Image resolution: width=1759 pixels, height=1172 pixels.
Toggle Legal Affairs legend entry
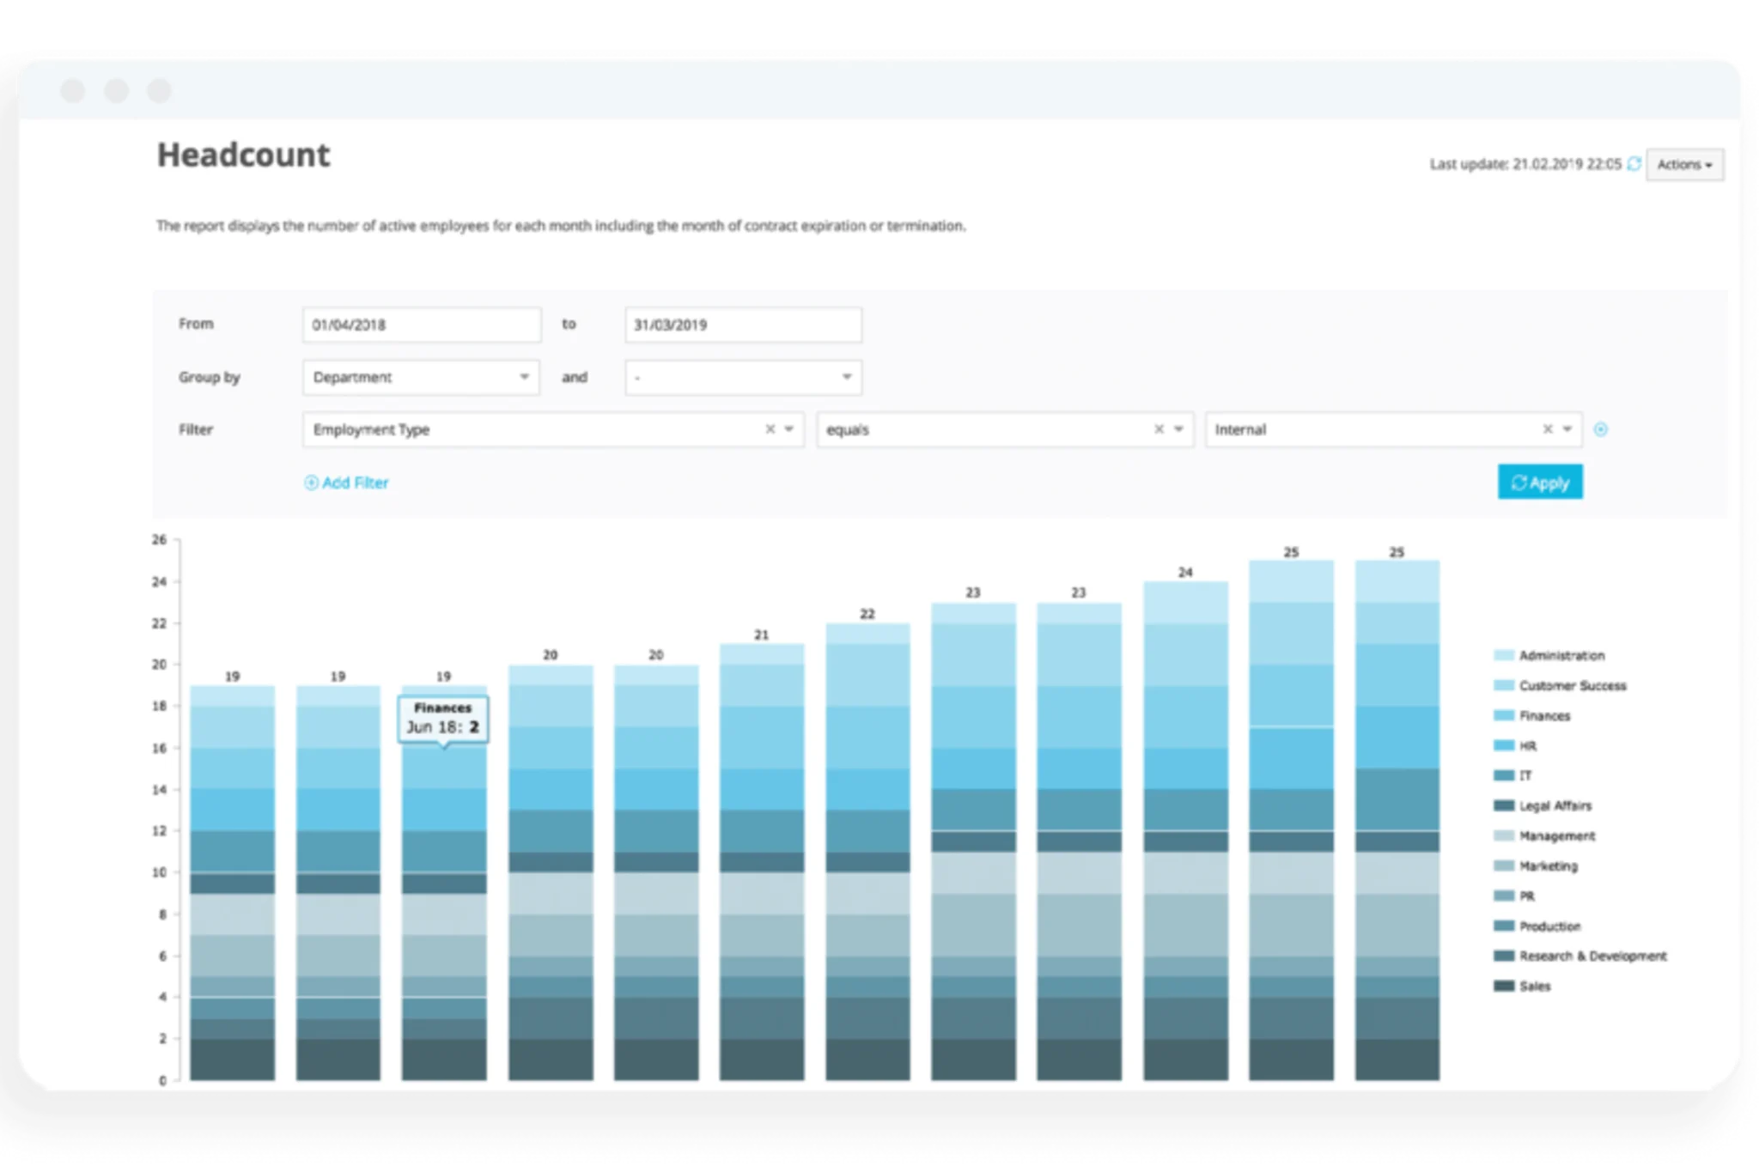click(1543, 805)
